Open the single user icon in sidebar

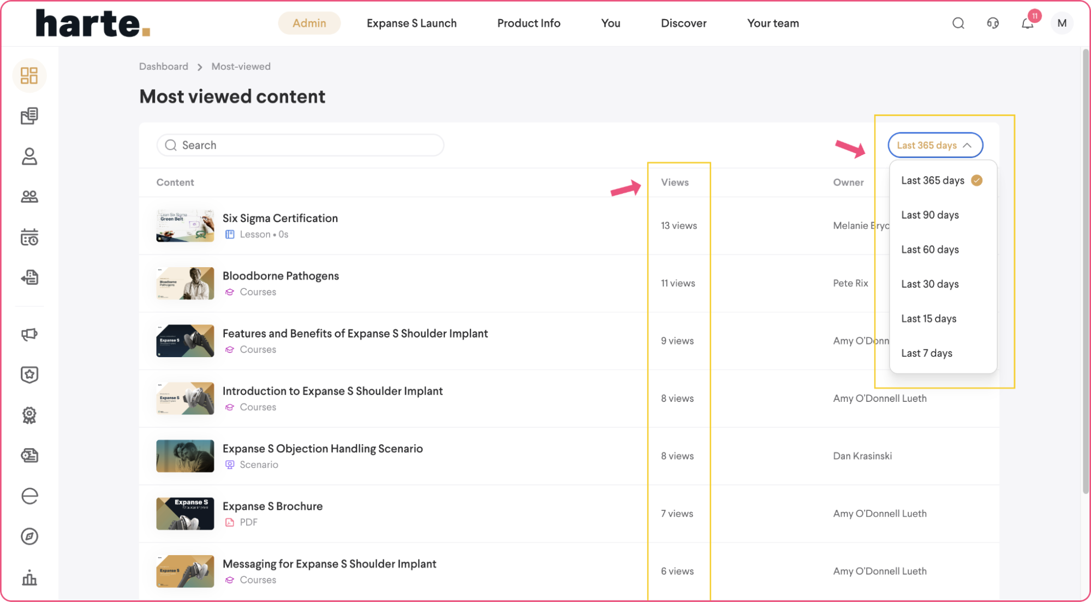pos(29,156)
